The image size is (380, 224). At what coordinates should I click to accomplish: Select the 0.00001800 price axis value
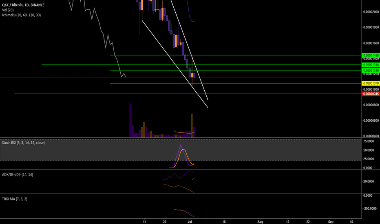371,27
